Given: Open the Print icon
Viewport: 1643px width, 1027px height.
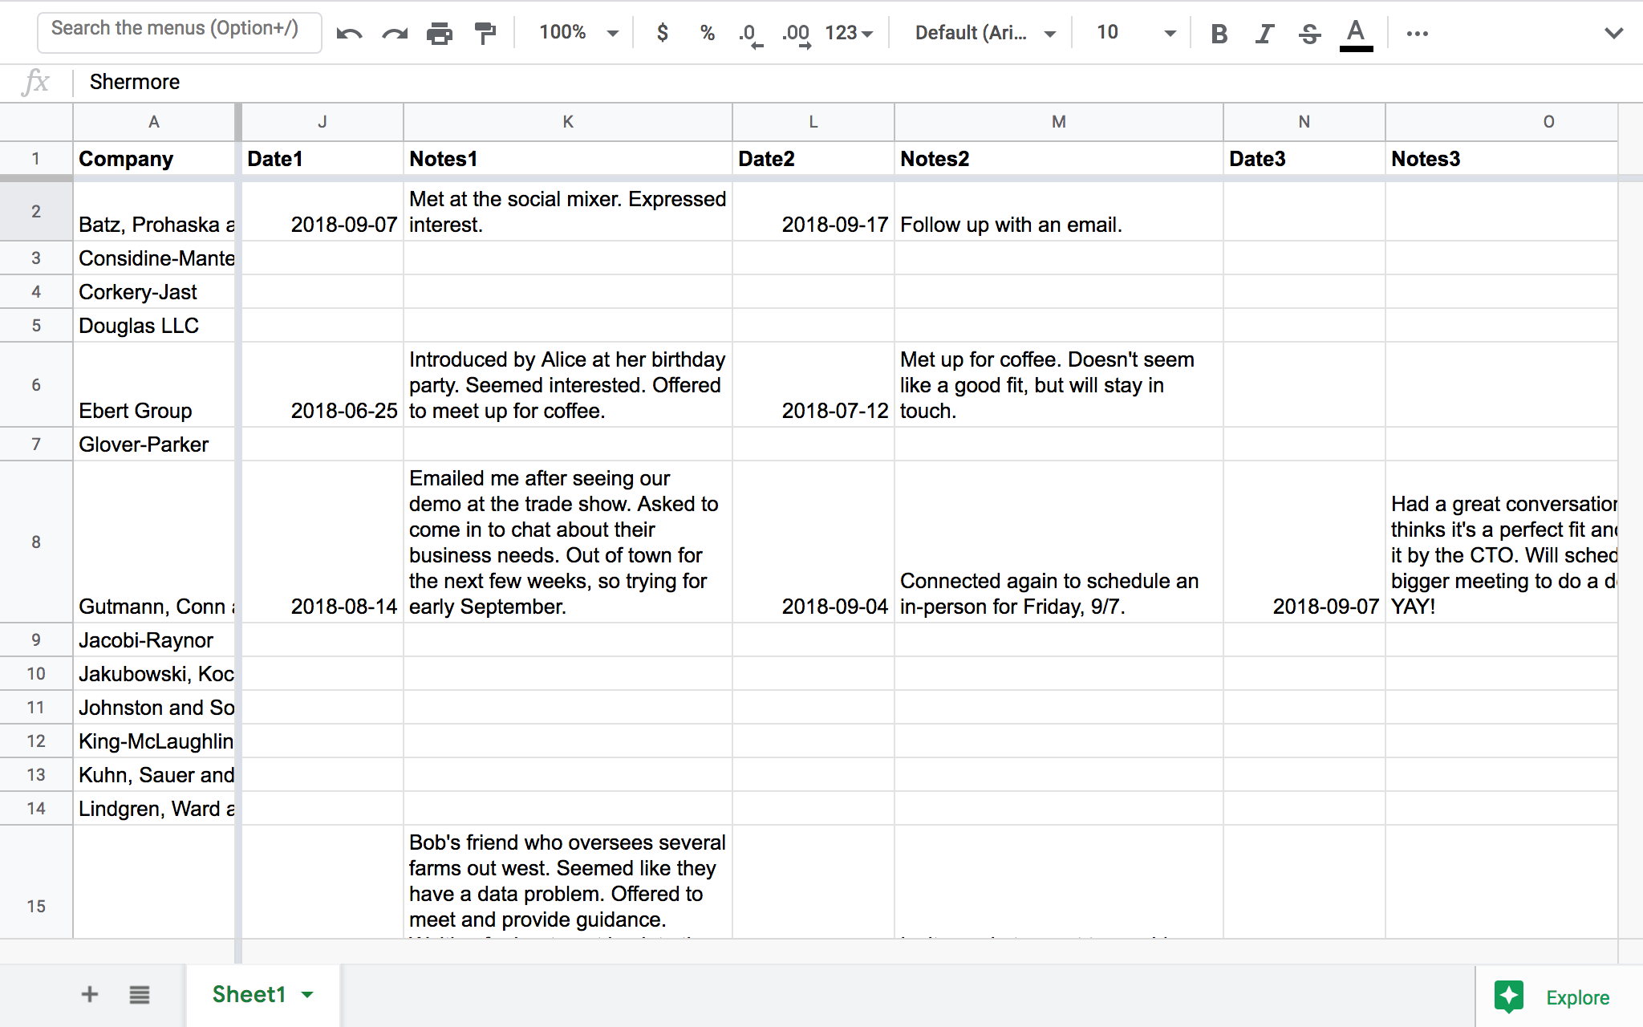Looking at the screenshot, I should [x=440, y=32].
